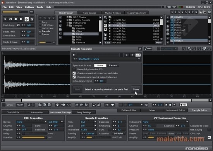Select the Song radio option

point(44,22)
